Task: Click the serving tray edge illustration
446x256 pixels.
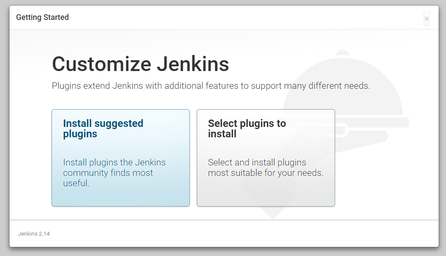Action: pyautogui.click(x=390, y=123)
